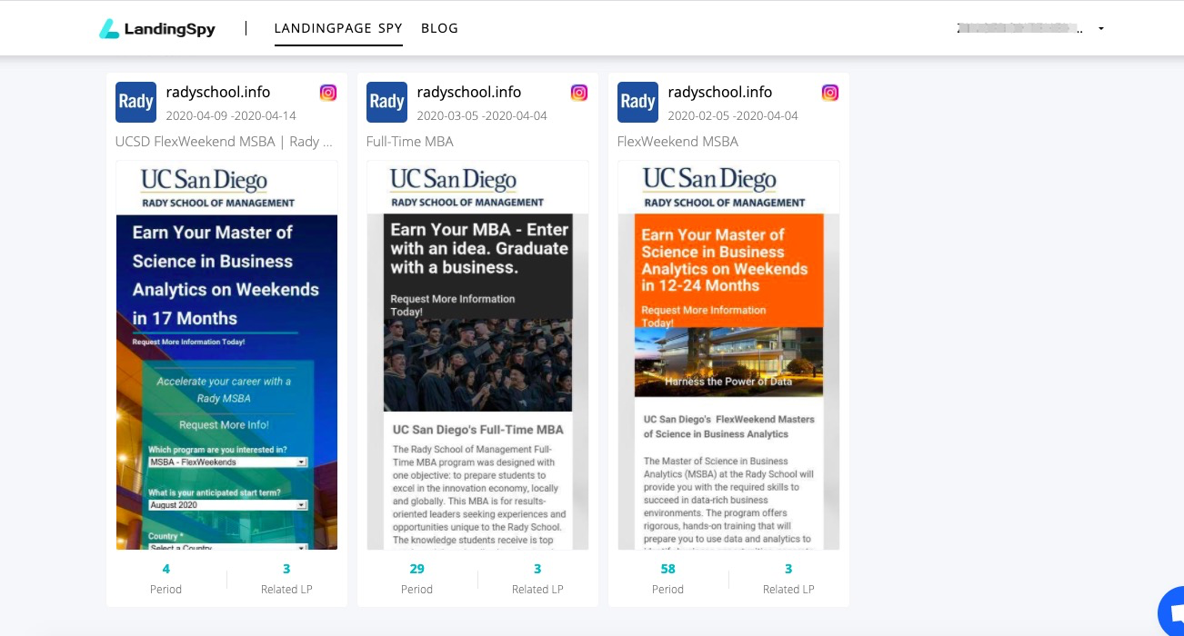
Task: Click date range 2020-03-05 -2020-04-04
Action: 482,115
